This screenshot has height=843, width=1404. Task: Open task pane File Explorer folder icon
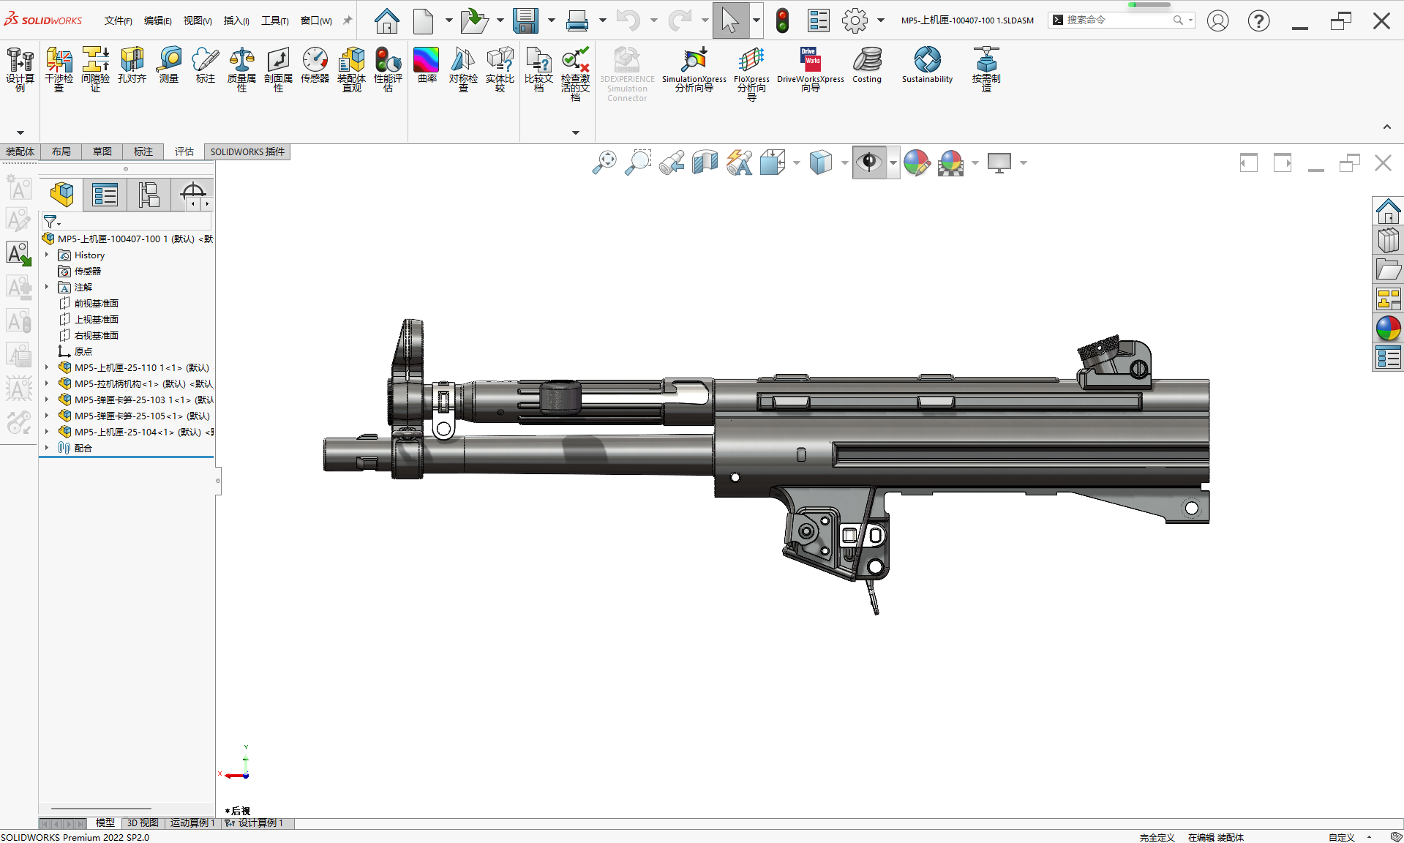pyautogui.click(x=1388, y=269)
